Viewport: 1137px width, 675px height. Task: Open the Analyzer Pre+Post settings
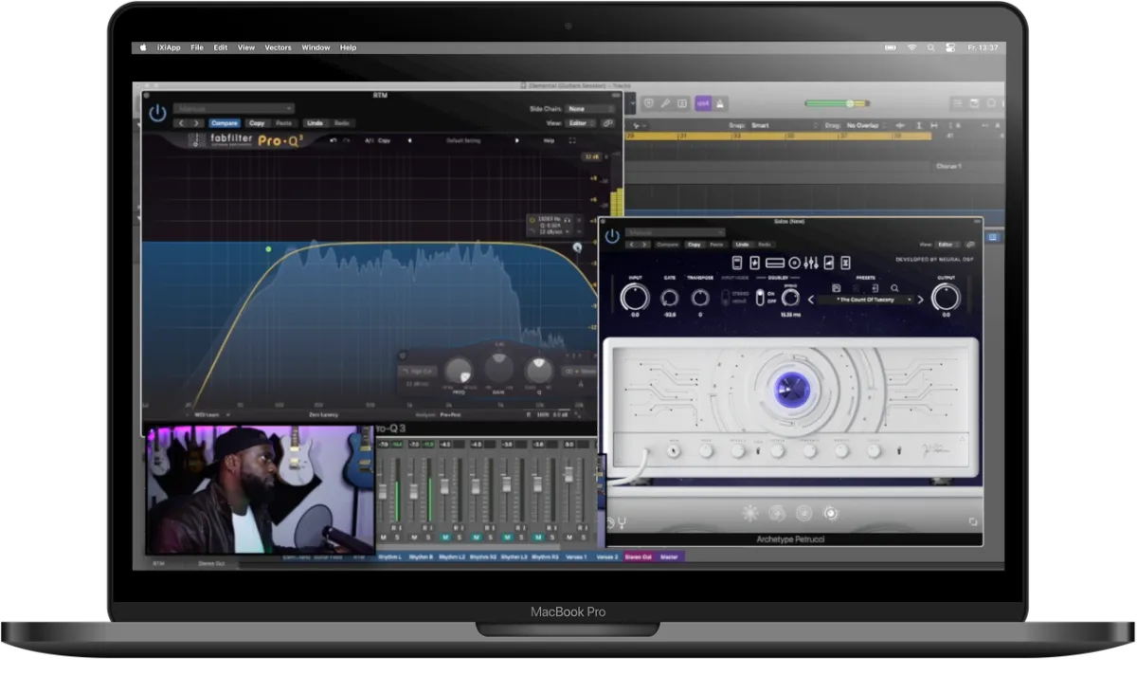click(x=450, y=415)
